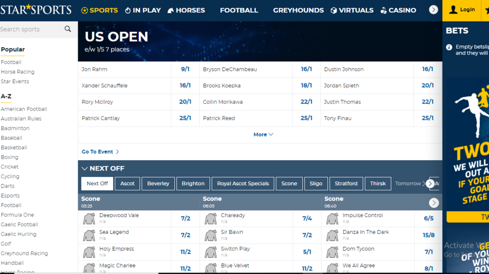Image resolution: width=489 pixels, height=274 pixels.
Task: Collapse the Next Off section
Action: click(x=85, y=168)
